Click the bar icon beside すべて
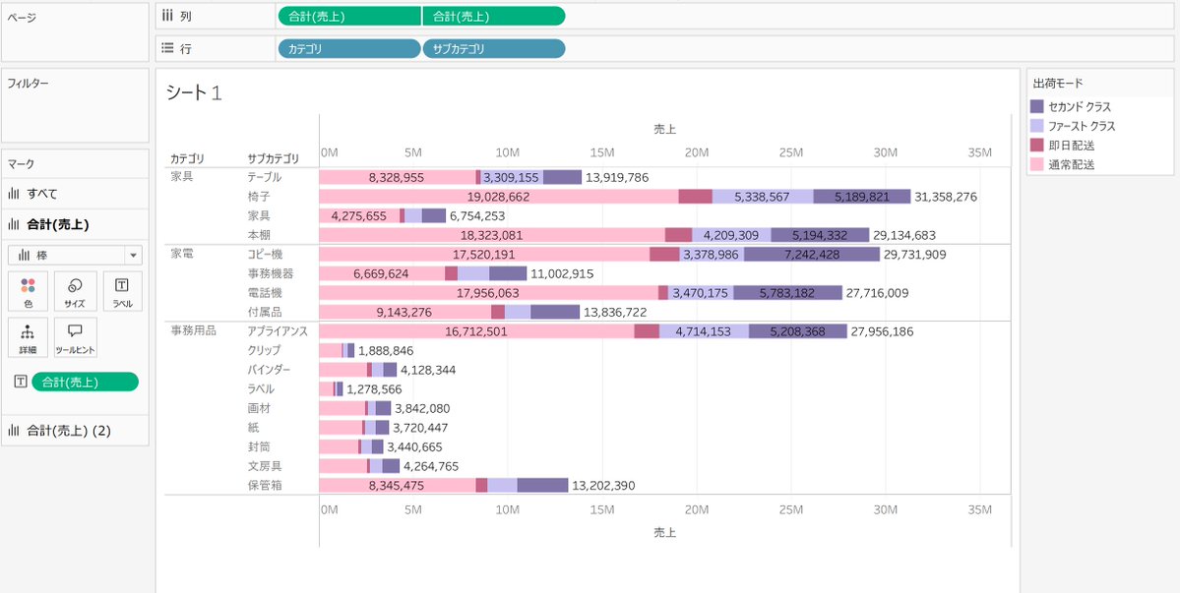This screenshot has width=1180, height=593. click(x=14, y=194)
